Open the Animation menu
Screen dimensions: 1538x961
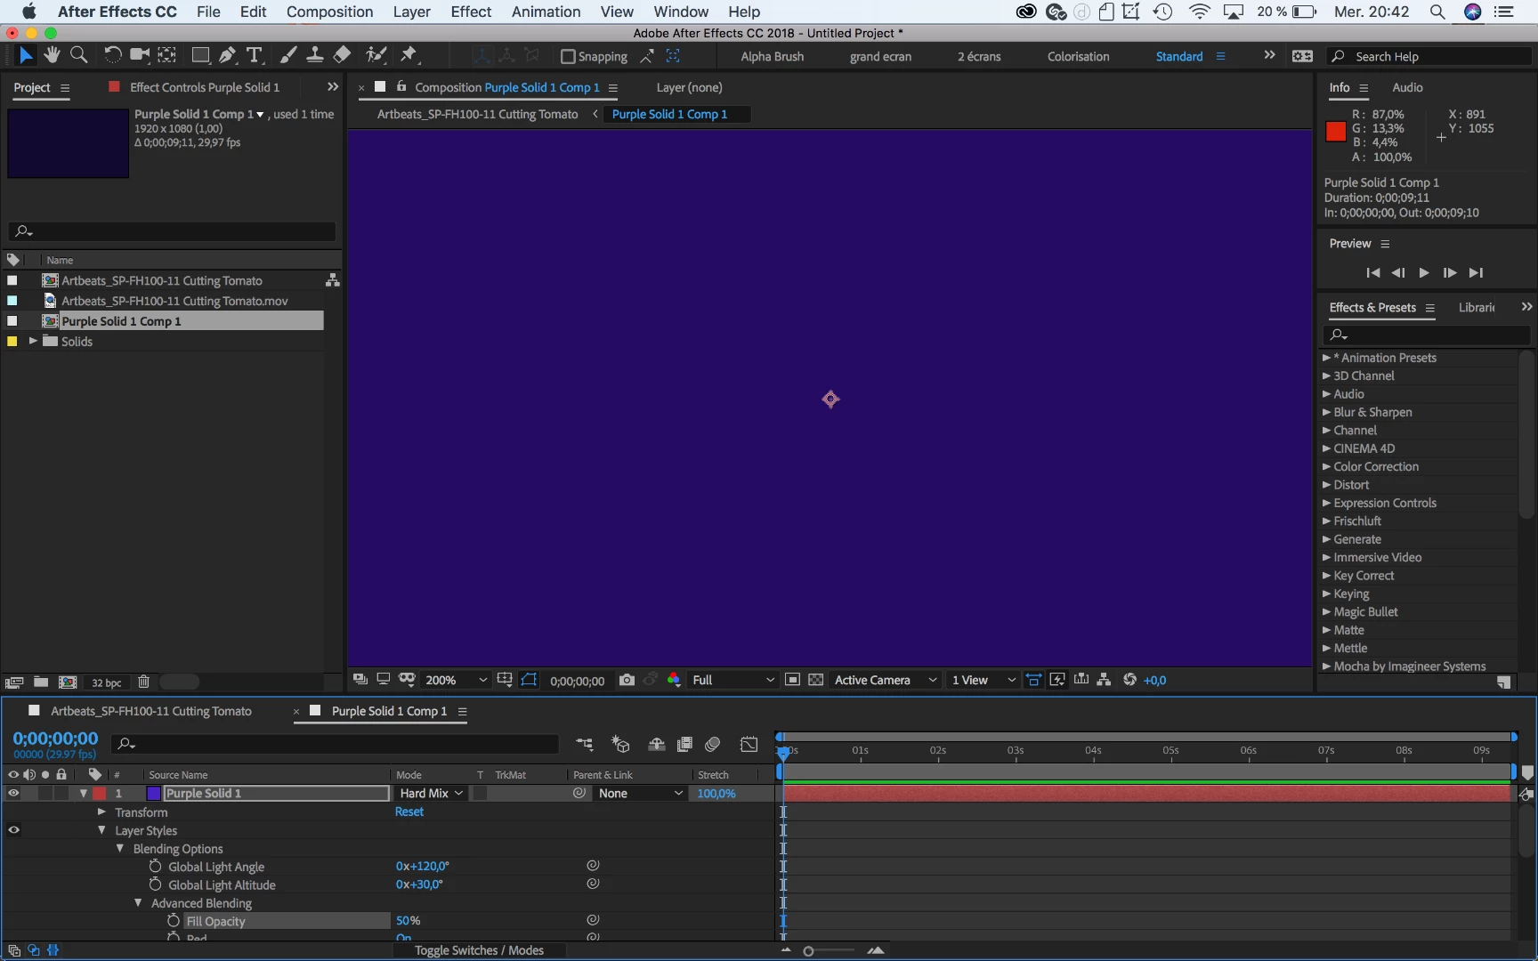546,12
